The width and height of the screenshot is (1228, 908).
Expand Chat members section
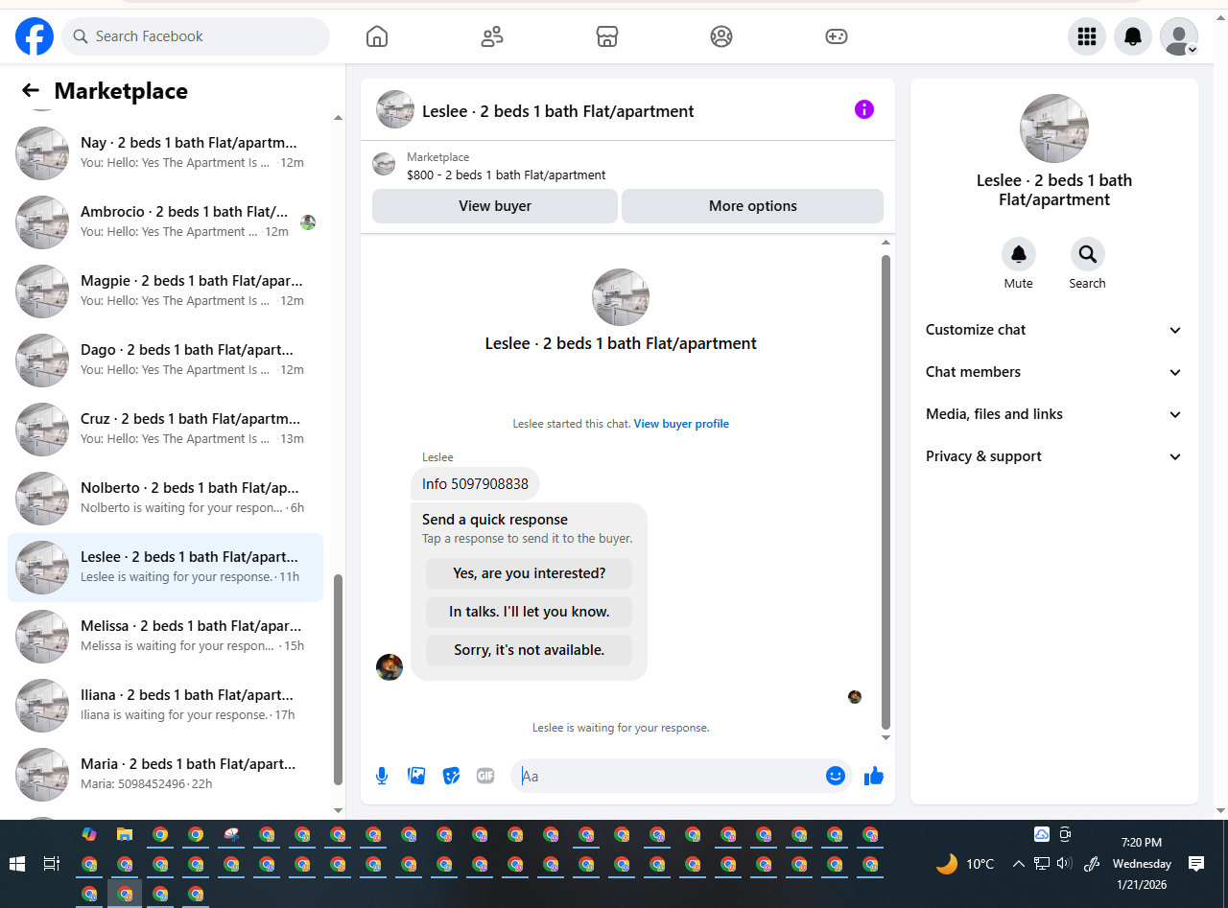(1054, 372)
